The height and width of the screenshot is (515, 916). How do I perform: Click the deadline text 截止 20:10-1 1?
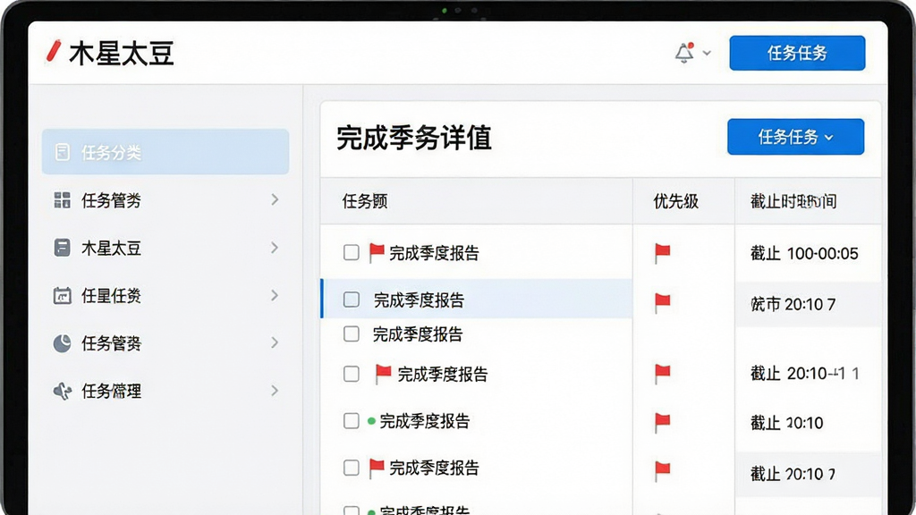point(804,373)
